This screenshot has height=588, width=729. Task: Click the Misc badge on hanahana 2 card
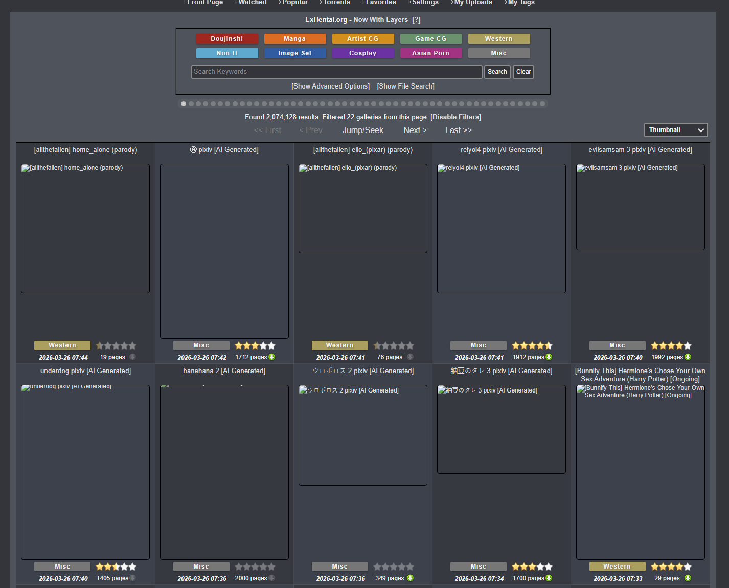201,567
